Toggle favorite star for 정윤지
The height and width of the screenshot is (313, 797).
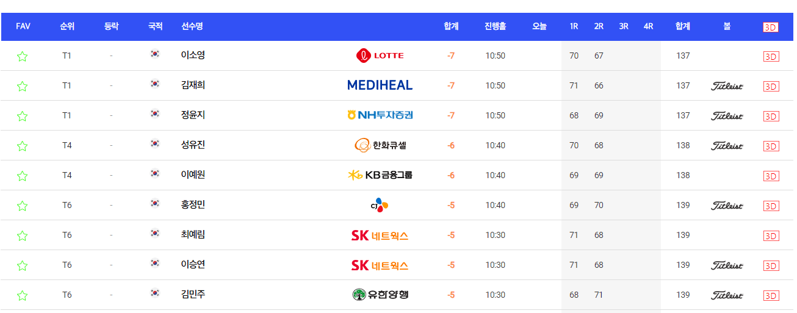pos(23,117)
